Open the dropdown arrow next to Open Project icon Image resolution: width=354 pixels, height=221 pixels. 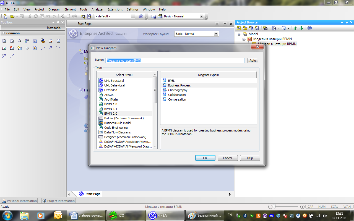(17, 16)
